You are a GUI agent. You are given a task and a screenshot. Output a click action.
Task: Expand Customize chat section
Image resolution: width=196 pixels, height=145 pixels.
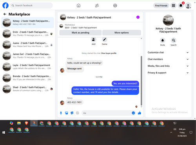pos(168,53)
